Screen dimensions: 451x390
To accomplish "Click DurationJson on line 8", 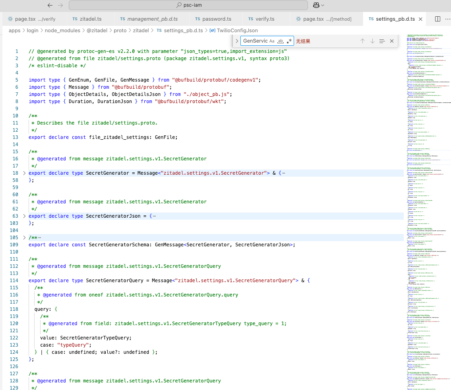I will point(114,101).
